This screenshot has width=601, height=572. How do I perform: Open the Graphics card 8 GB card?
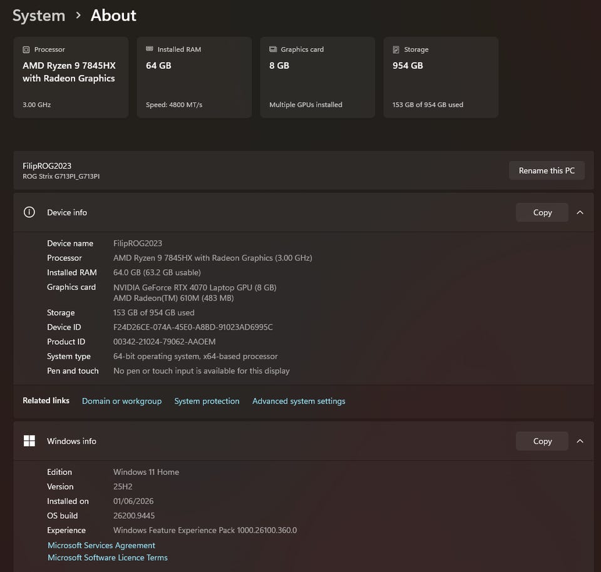click(317, 78)
